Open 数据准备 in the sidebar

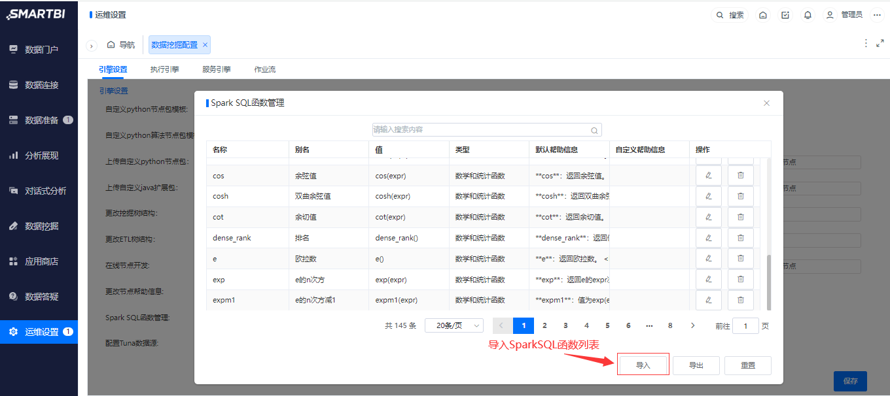tap(39, 120)
